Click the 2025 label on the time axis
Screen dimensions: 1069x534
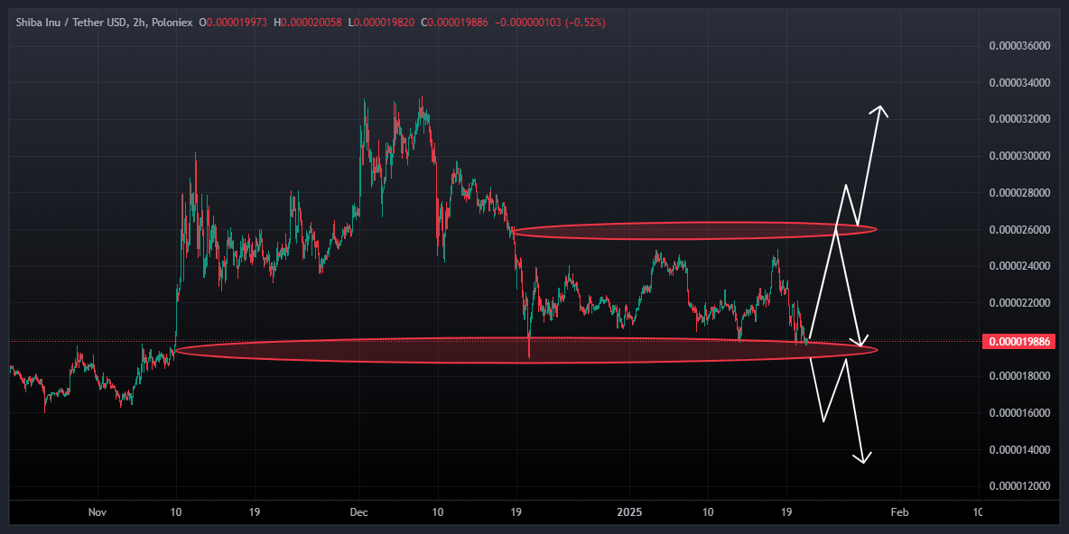pos(629,511)
